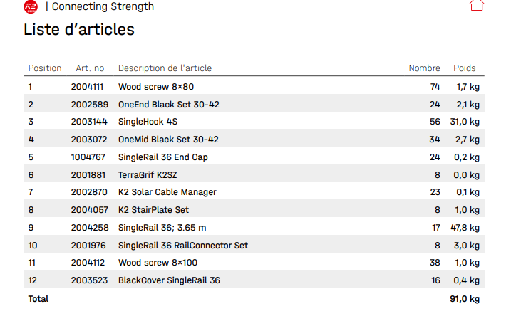
Task: Click the 91,0 kg total weight
Action: pyautogui.click(x=465, y=299)
